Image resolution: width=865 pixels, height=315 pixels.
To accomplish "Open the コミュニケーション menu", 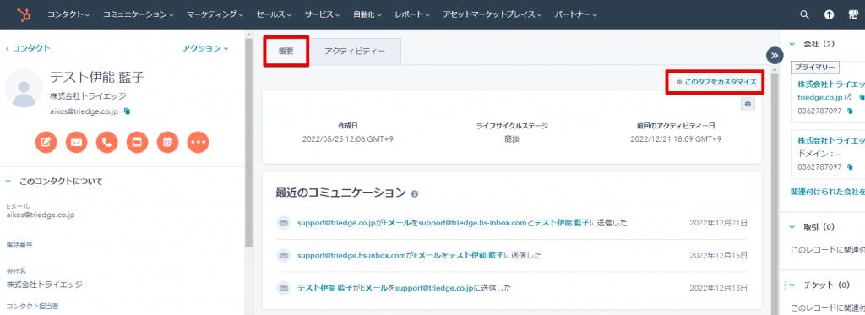I will coord(138,15).
